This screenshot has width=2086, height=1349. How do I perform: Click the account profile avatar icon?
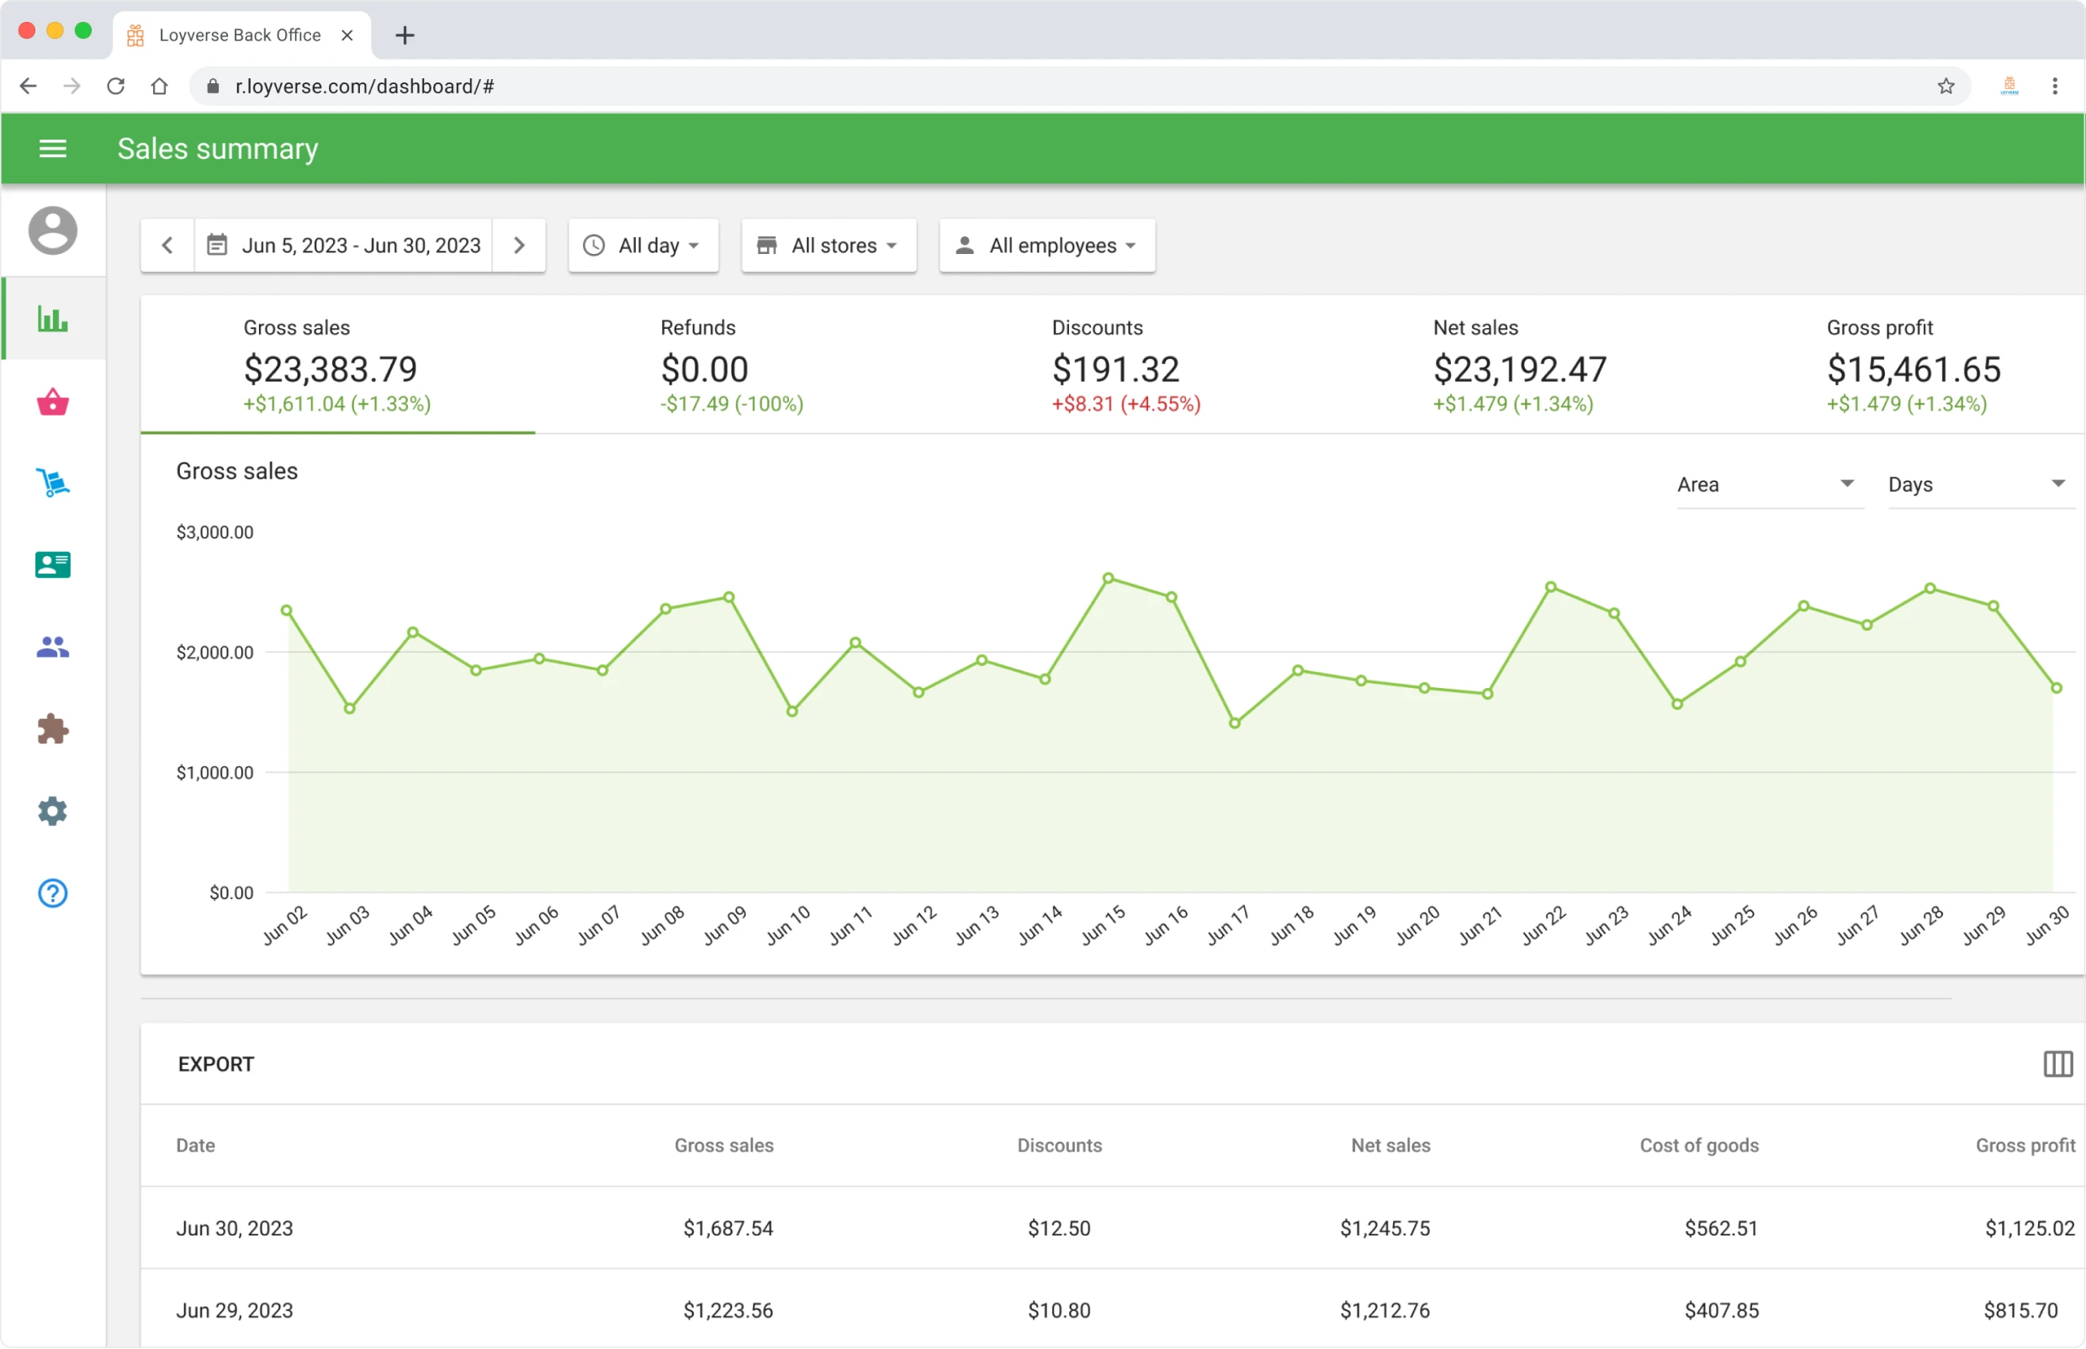pyautogui.click(x=51, y=230)
